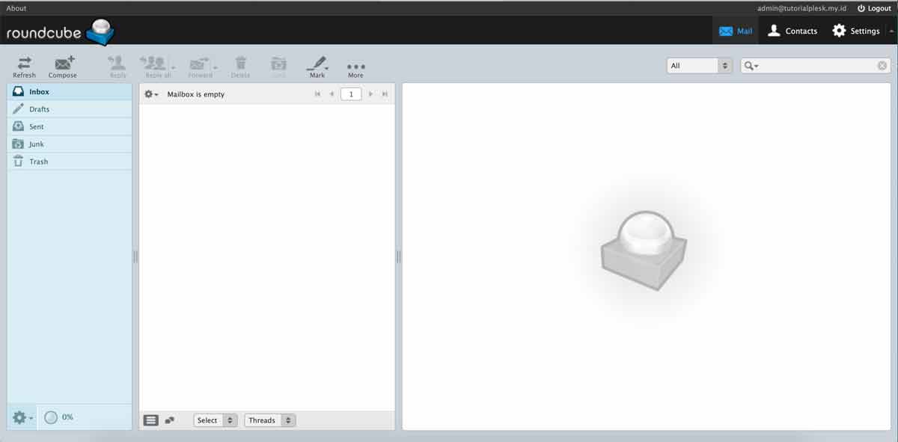Open the More actions icon
This screenshot has width=898, height=442.
[x=355, y=66]
